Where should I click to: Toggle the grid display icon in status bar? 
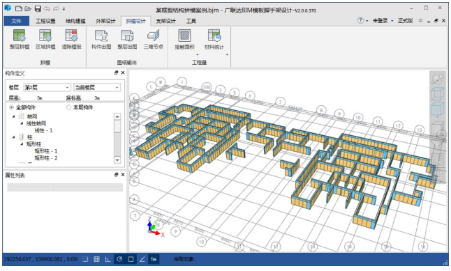(96, 259)
